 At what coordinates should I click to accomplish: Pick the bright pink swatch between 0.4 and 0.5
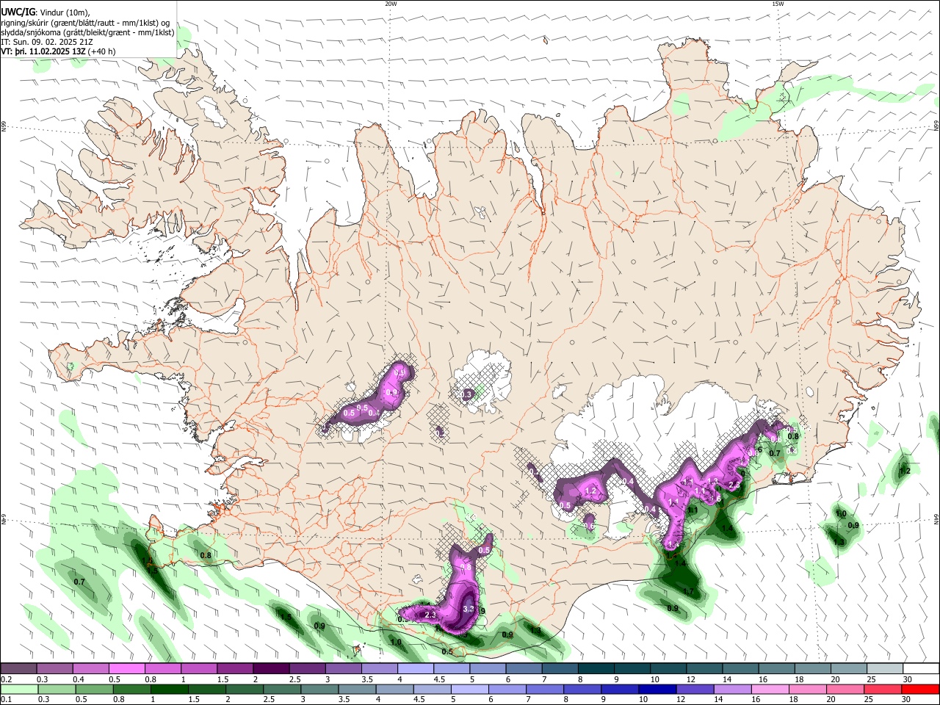90,668
